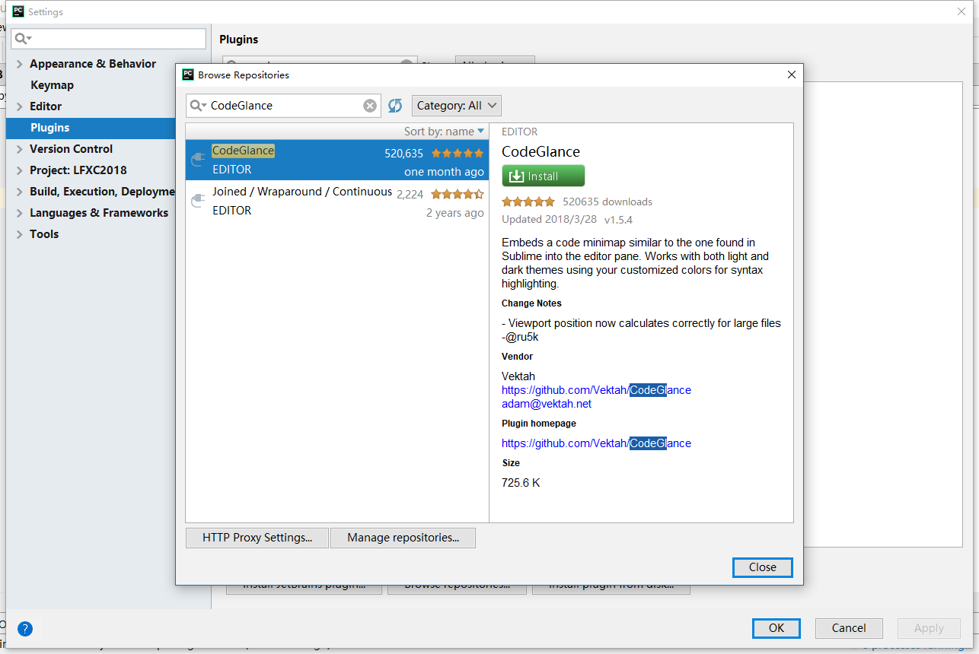Clear the CodeGlance search text
This screenshot has height=654, width=979.
[370, 106]
